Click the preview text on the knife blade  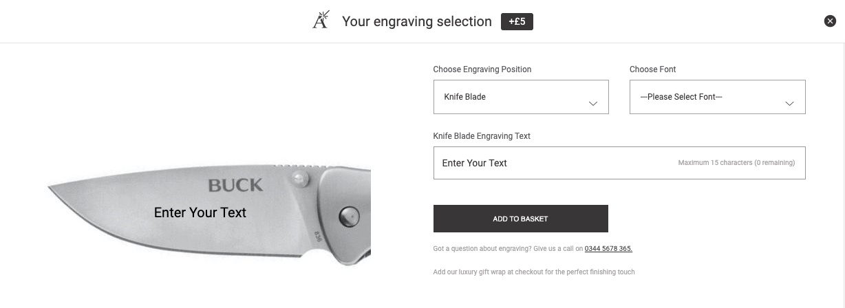pyautogui.click(x=200, y=212)
